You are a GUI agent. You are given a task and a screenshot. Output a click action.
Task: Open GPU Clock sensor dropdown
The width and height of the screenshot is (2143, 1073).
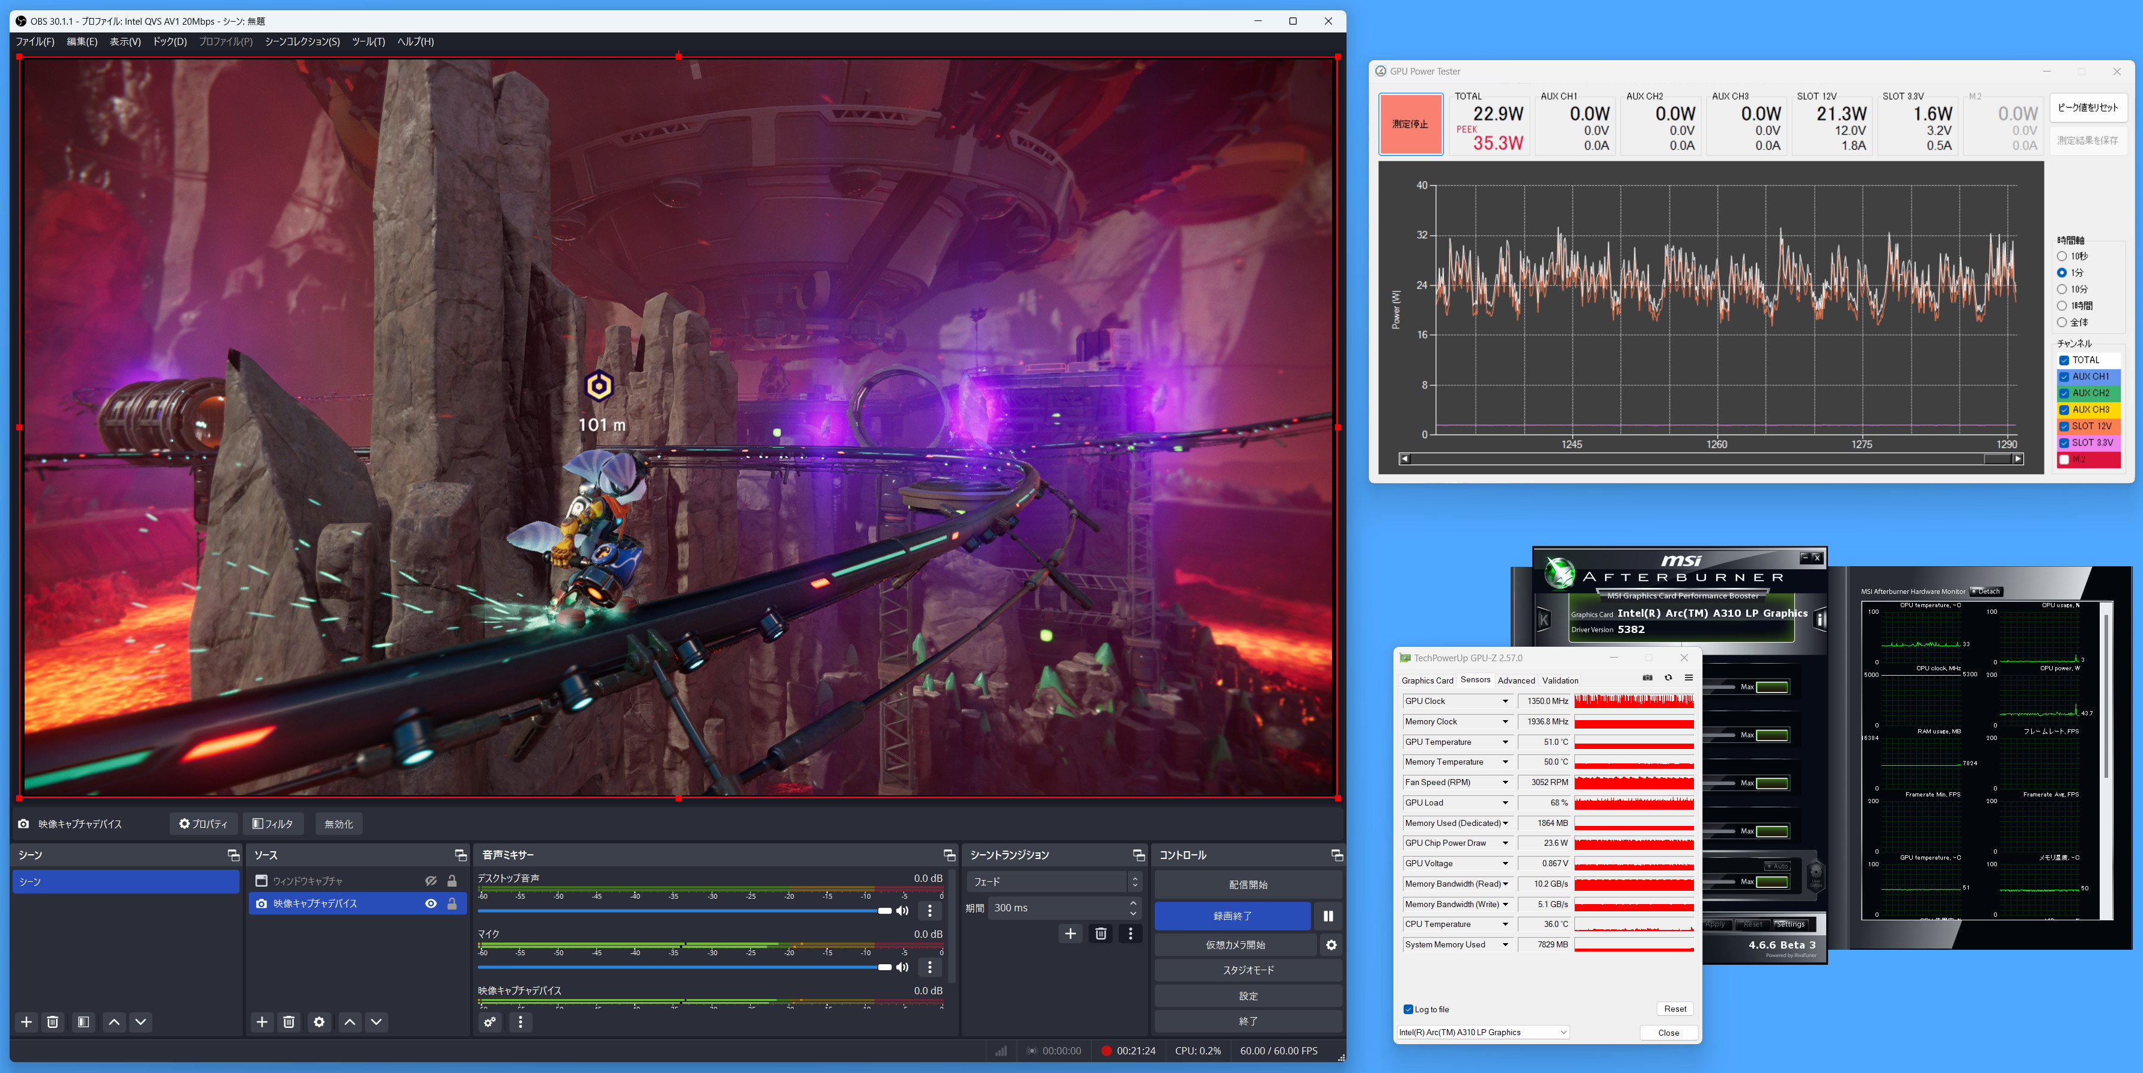point(1505,701)
